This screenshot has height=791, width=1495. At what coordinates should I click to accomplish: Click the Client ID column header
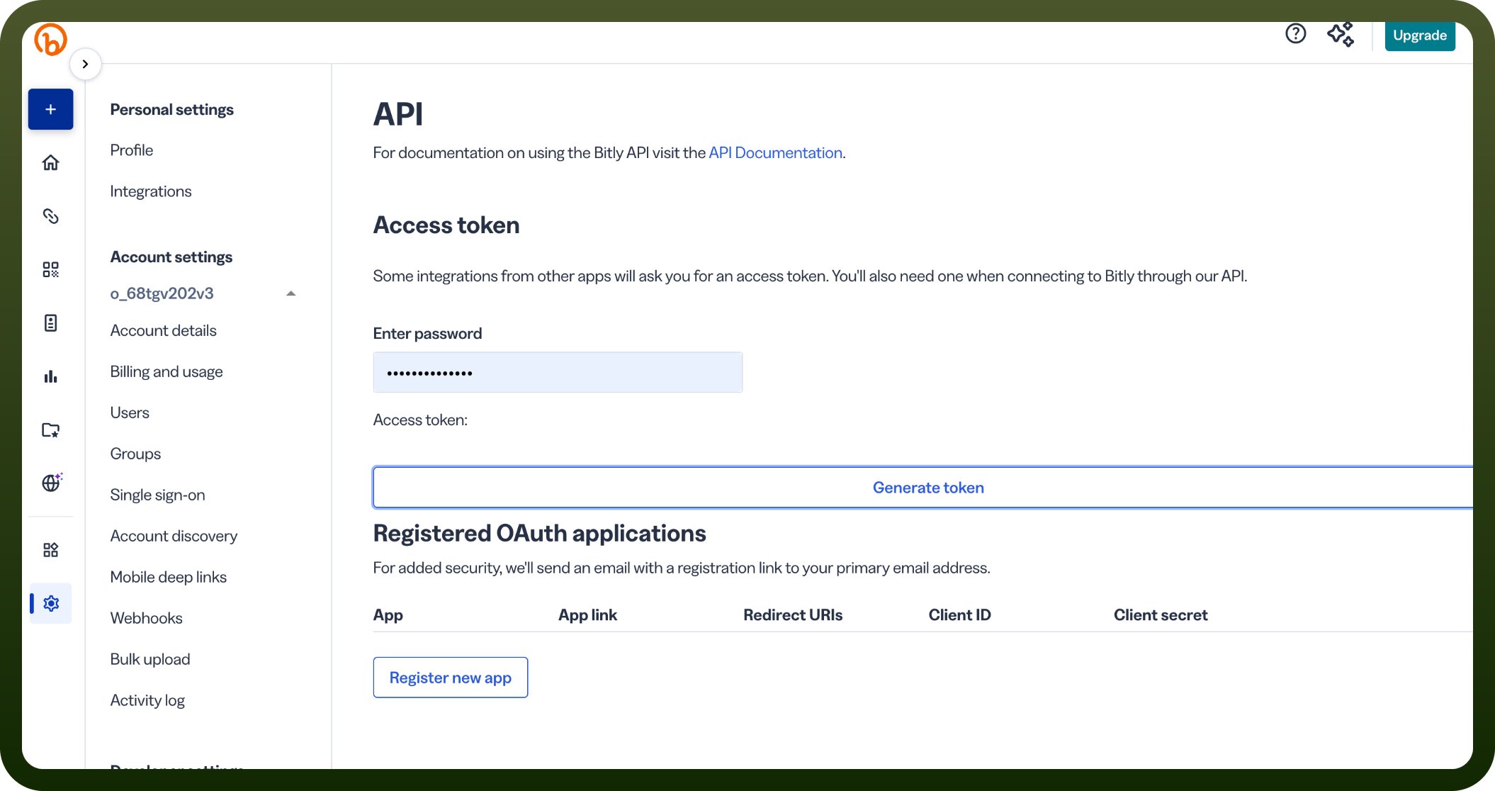tap(960, 615)
